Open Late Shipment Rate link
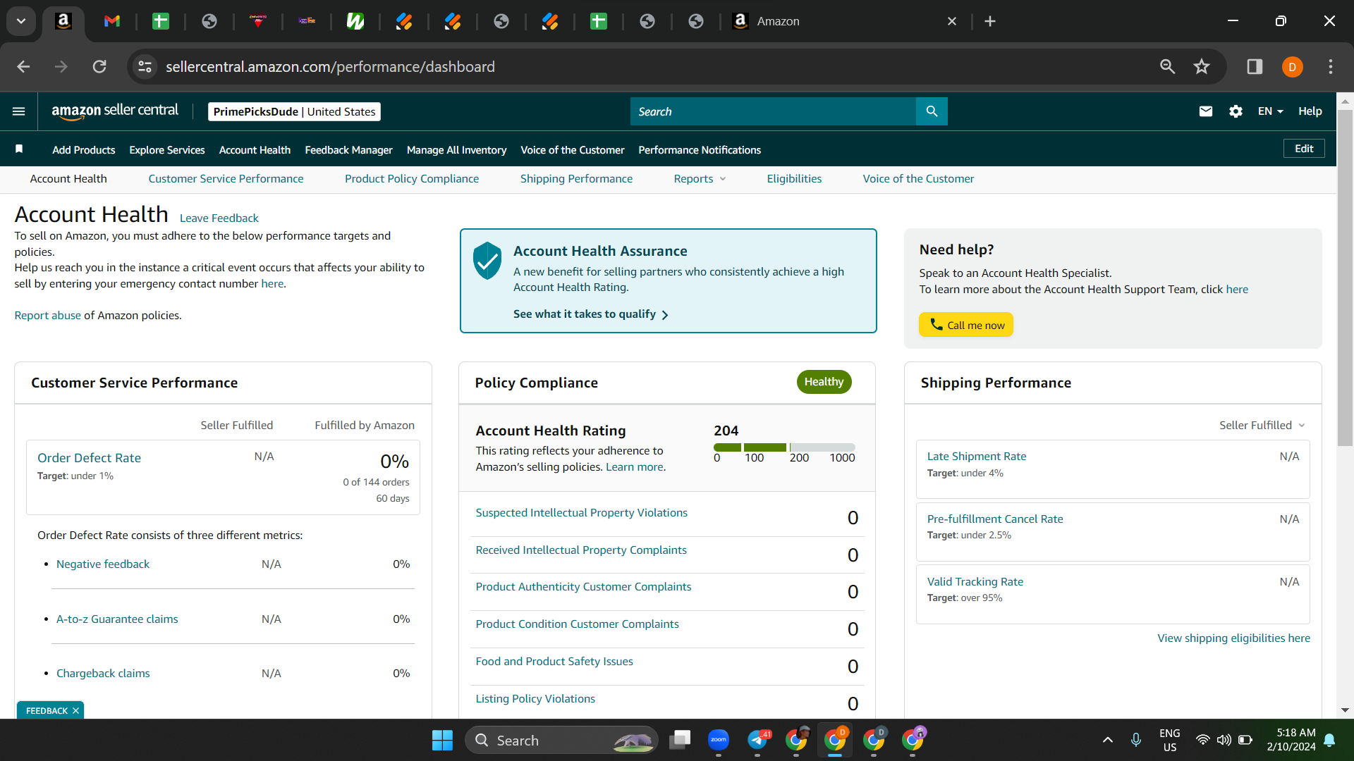 tap(977, 457)
